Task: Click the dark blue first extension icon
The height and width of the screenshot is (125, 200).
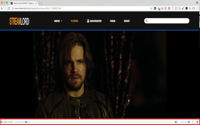Action: [155, 8]
